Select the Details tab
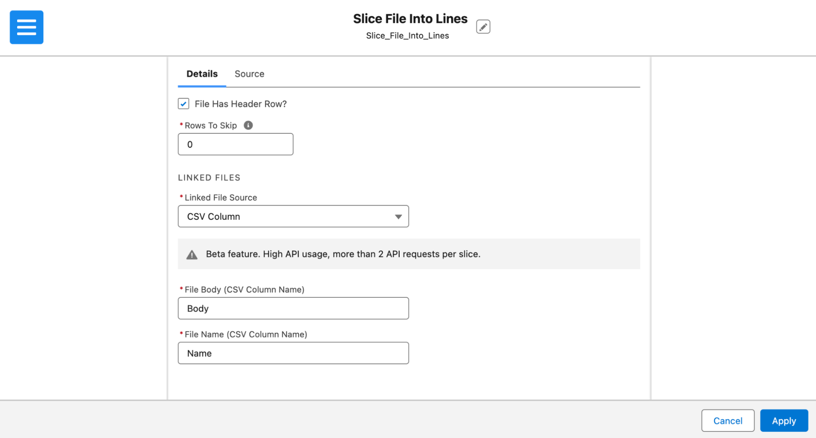 pos(202,74)
